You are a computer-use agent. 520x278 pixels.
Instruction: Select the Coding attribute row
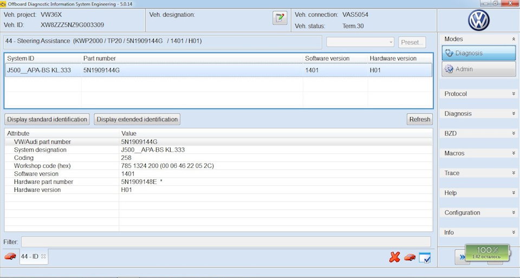(x=218, y=158)
